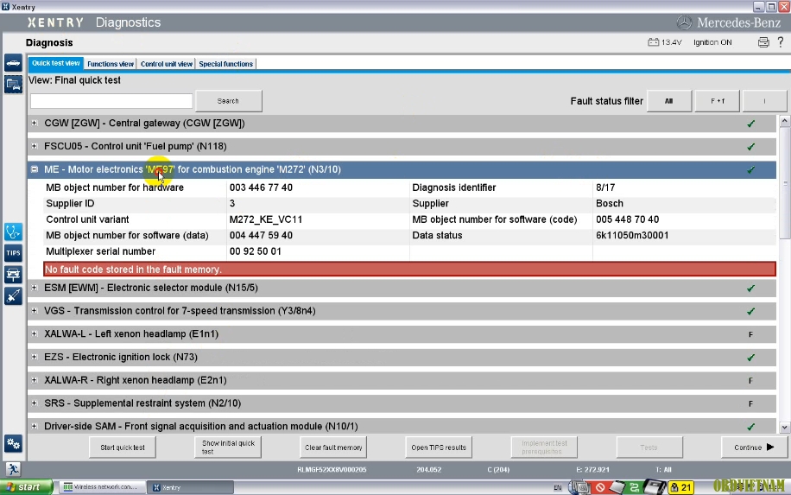Click the EN language indicator in tray
This screenshot has height=495, width=791.
[x=558, y=487]
